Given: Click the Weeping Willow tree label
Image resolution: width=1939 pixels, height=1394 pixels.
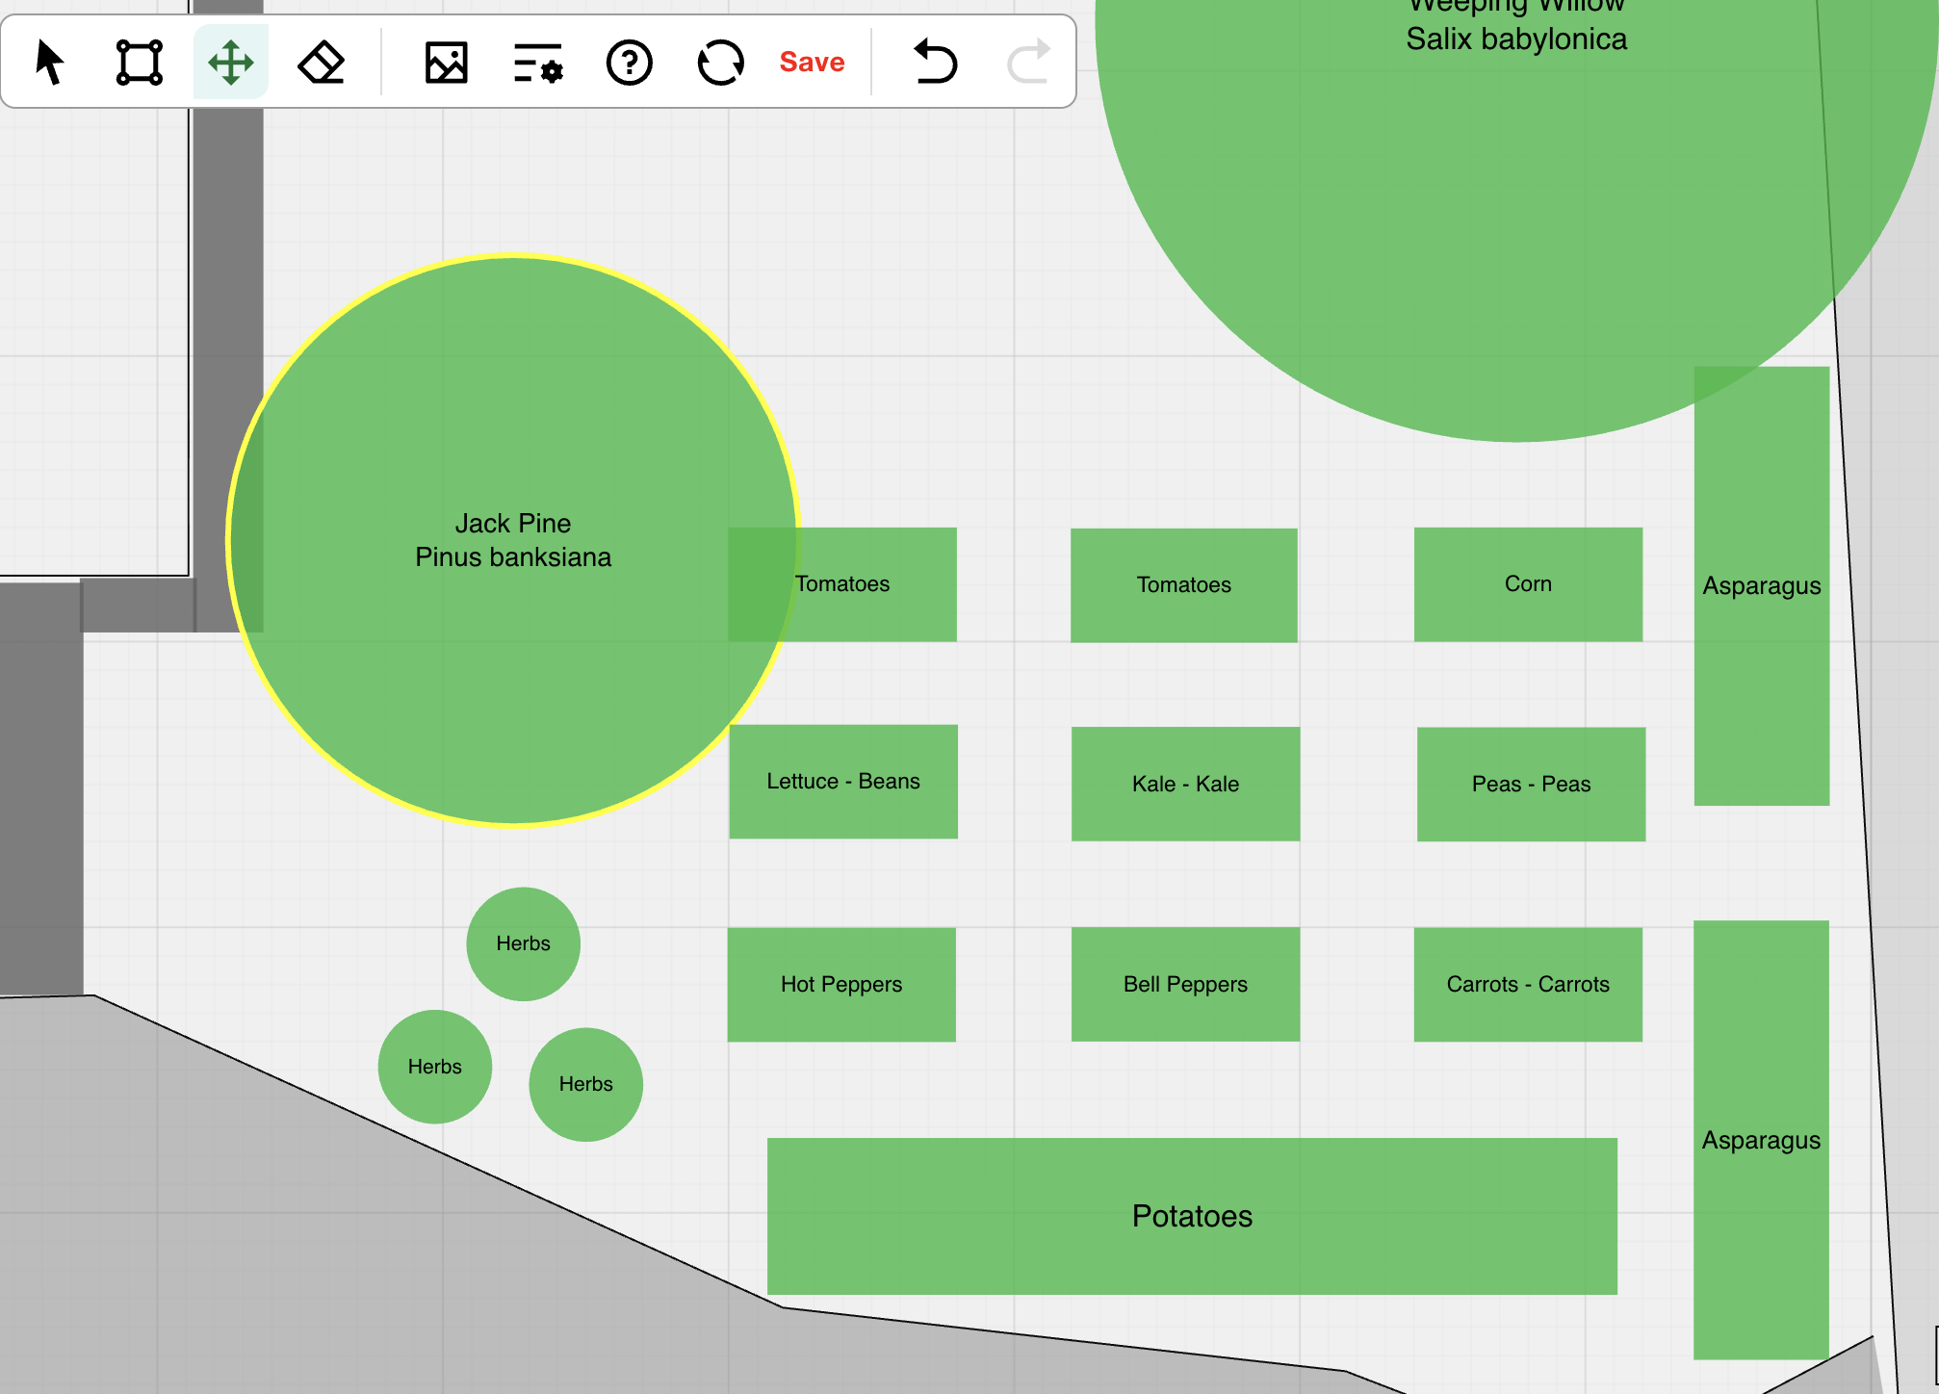Looking at the screenshot, I should pyautogui.click(x=1516, y=24).
